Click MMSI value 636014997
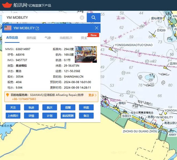The image size is (177, 160). point(23,49)
